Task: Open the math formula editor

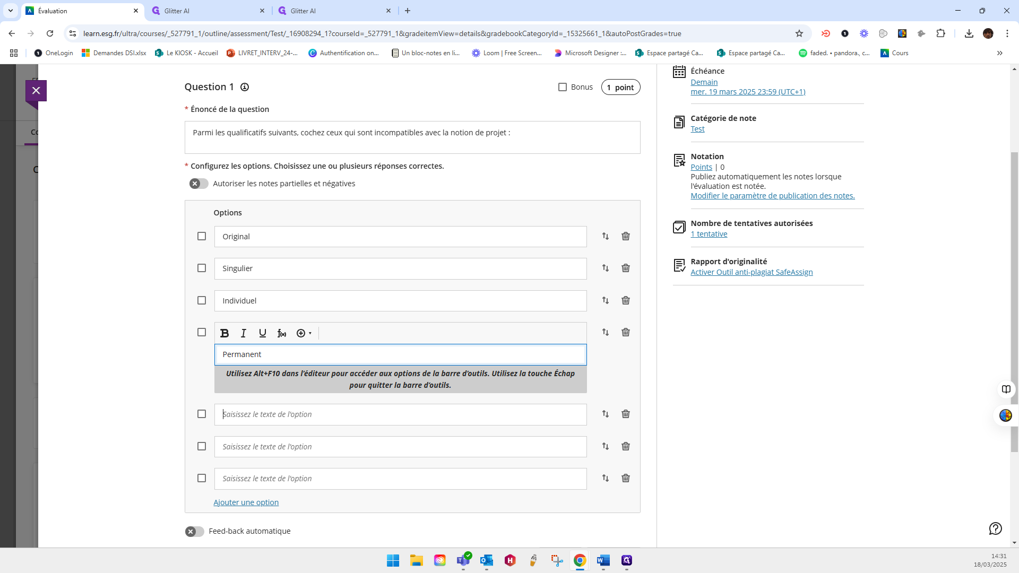Action: coord(282,333)
